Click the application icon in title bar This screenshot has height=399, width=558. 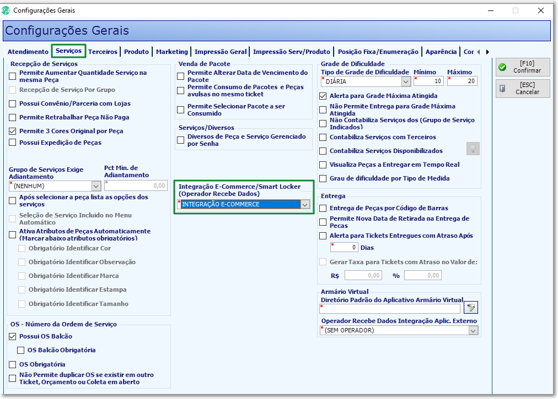point(6,10)
